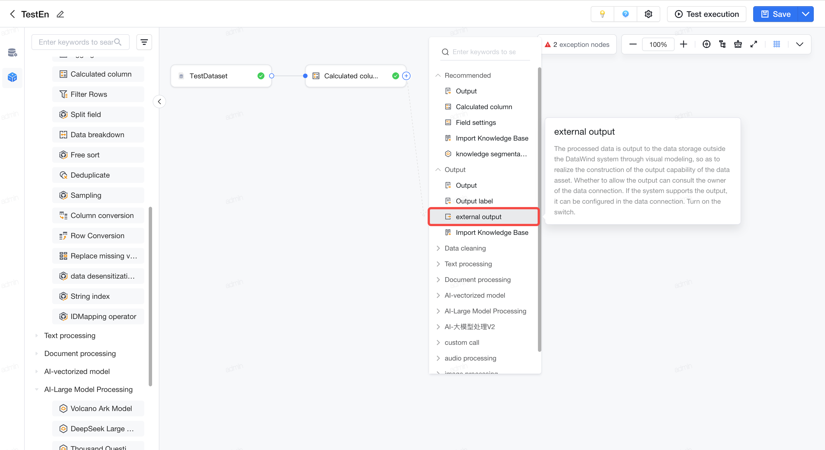Click the pencil icon to rename TestEn
Viewport: 825px width, 450px height.
tap(60, 14)
